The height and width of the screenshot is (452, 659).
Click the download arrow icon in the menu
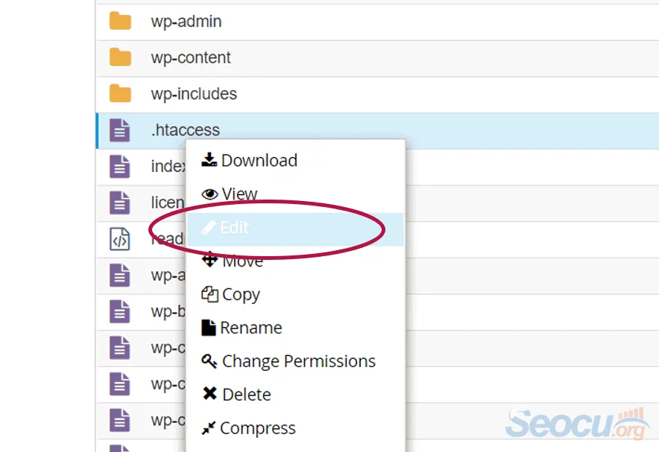click(x=209, y=159)
